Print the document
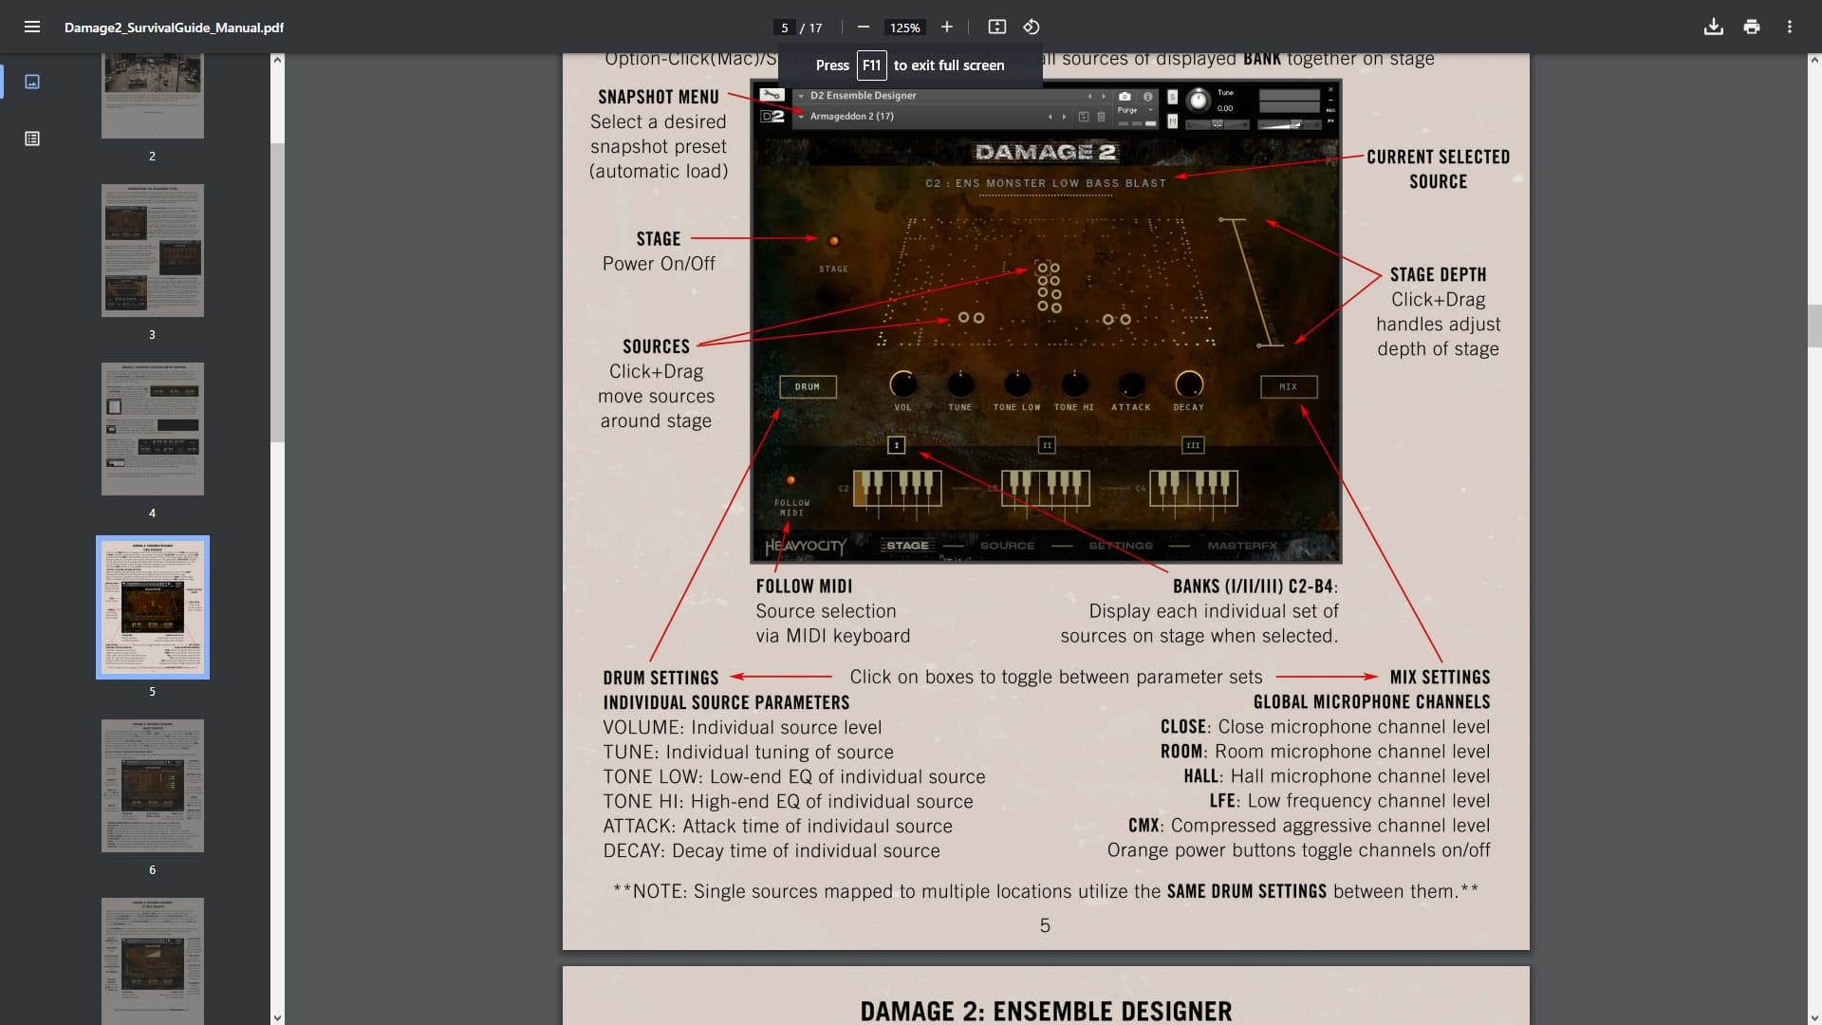This screenshot has height=1025, width=1822. coord(1752,27)
